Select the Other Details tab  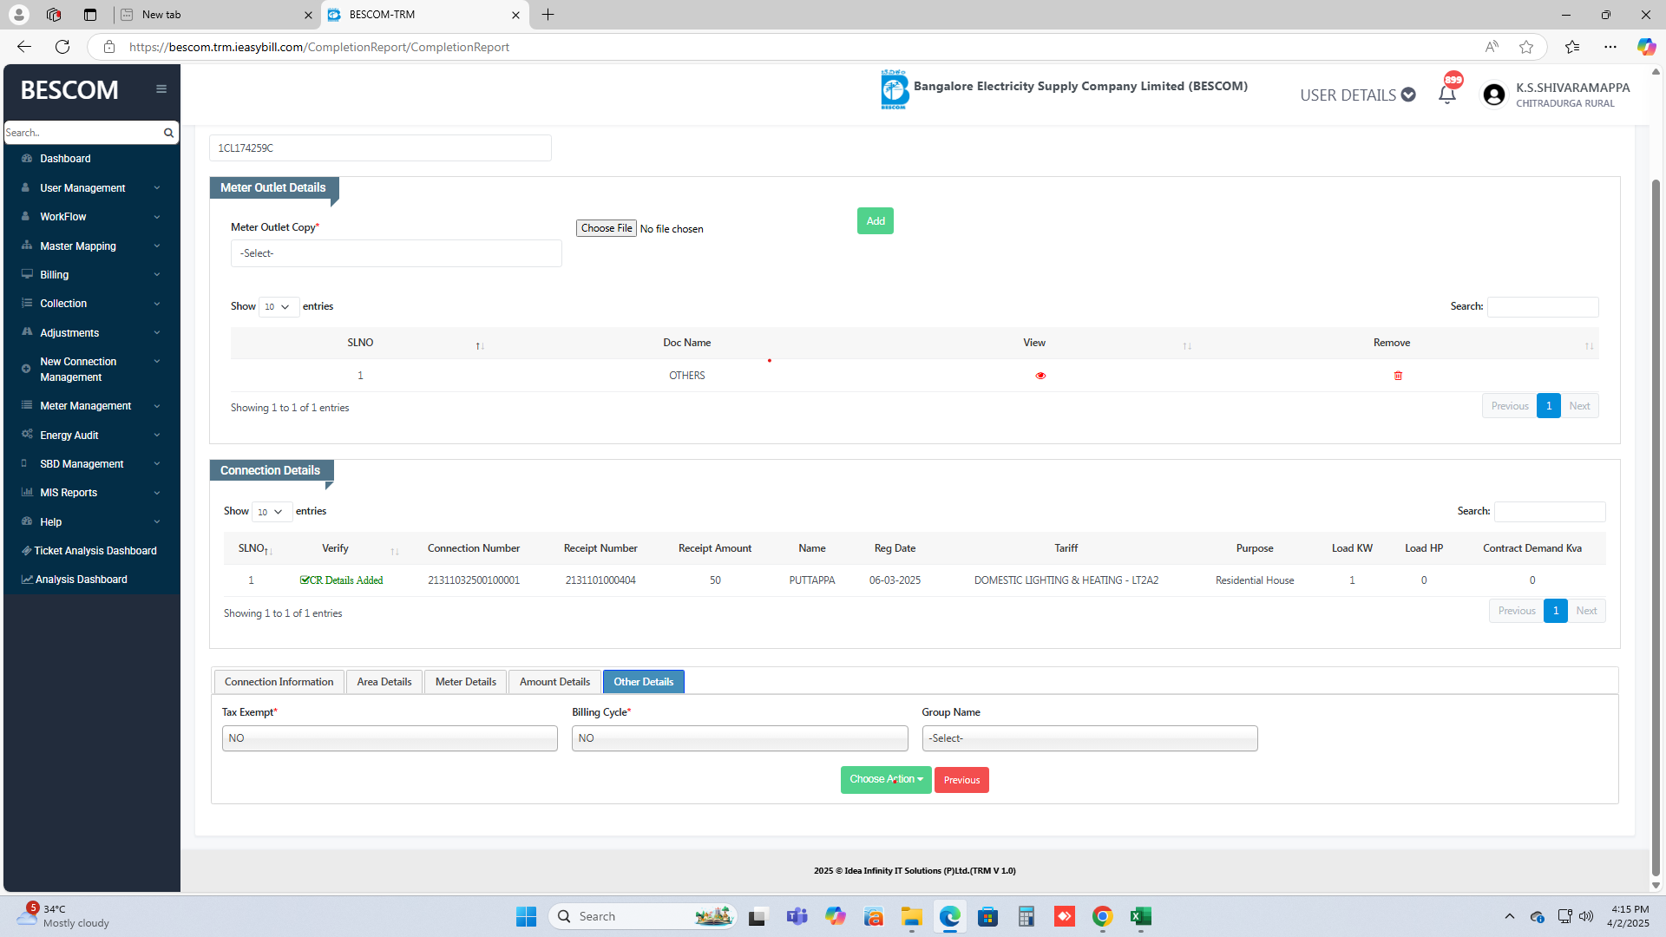pos(643,682)
